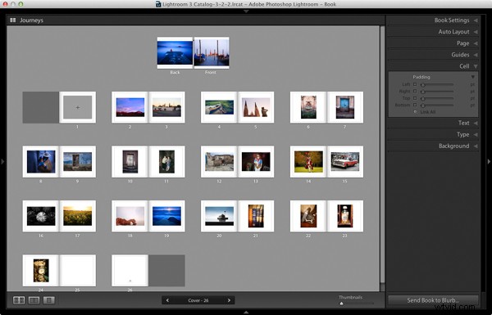Image resolution: width=492 pixels, height=315 pixels.
Task: Select page 9 thumbnail
Action: pyautogui.click(x=78, y=161)
